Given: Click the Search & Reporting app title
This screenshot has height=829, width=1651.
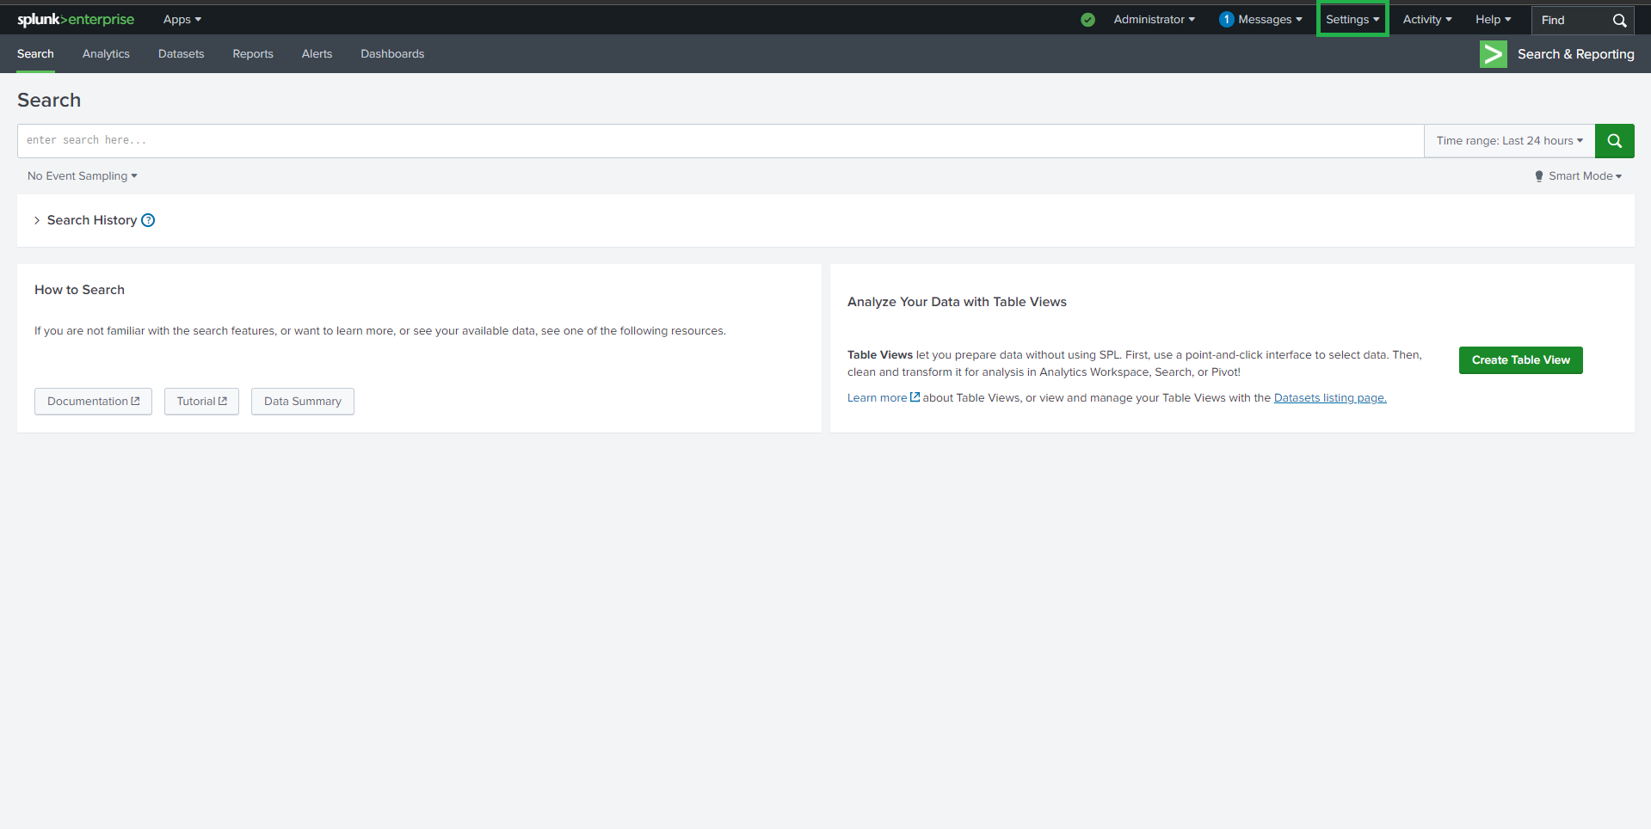Looking at the screenshot, I should (x=1575, y=54).
